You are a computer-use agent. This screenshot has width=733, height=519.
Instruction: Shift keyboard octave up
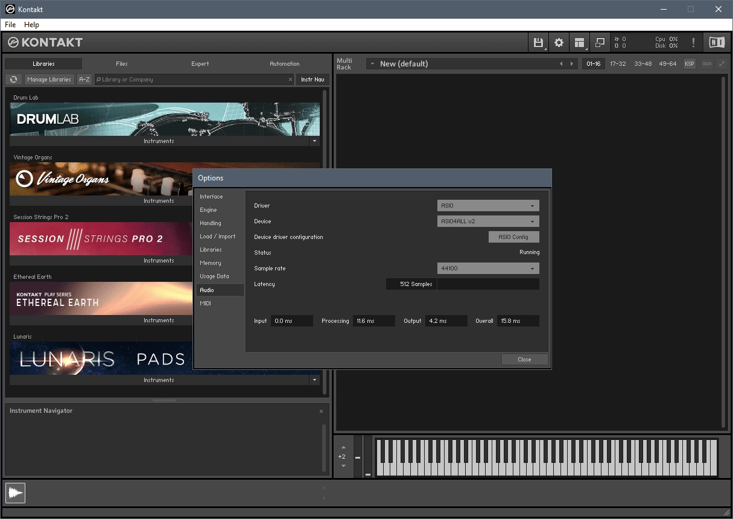[x=343, y=447]
